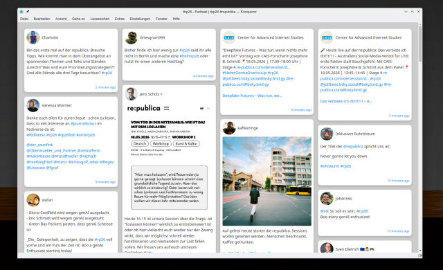Image resolution: width=443 pixels, height=270 pixels.
Task: Click the '9 minutes ago' timestamp
Action: (105, 182)
